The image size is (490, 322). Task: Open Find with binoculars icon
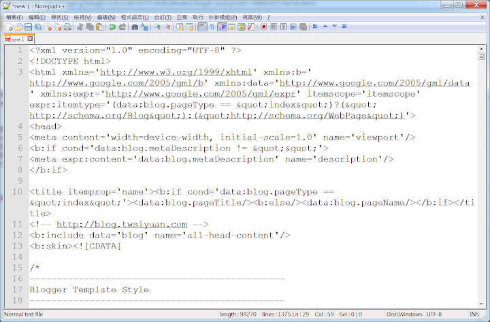135,27
